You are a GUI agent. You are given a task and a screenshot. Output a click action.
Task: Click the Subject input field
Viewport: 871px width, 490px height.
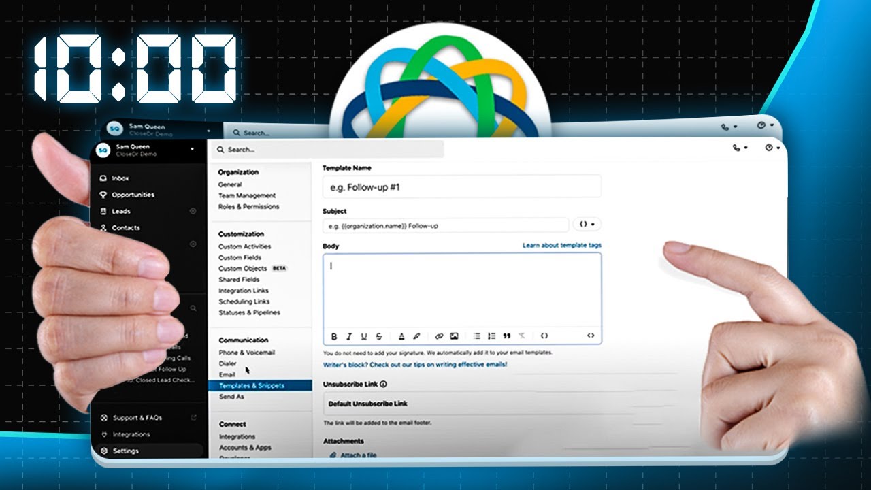446,225
